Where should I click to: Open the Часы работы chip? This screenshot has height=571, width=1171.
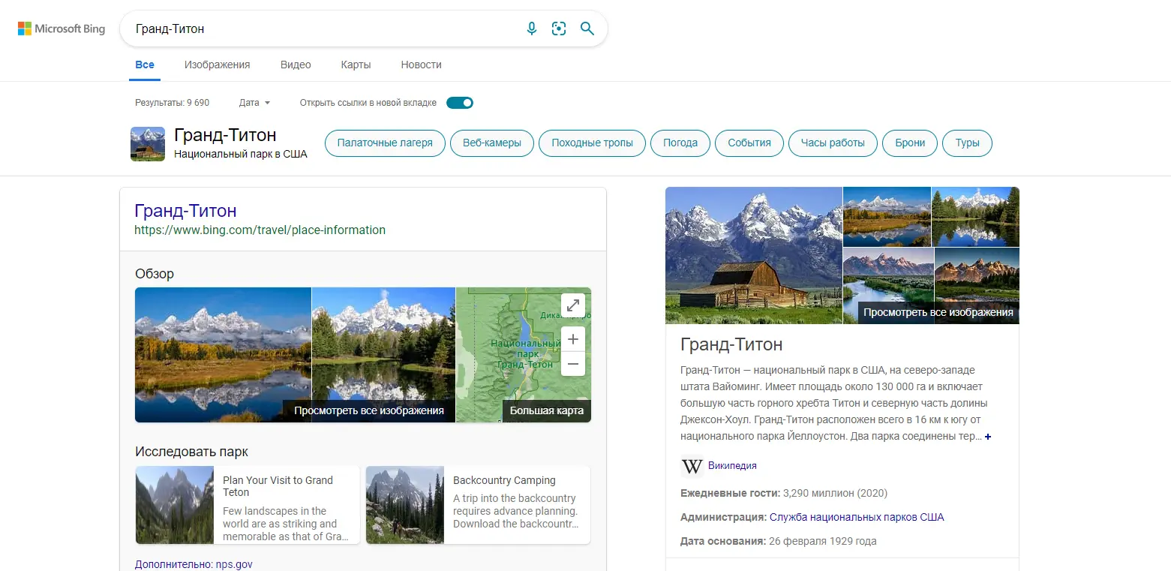tap(833, 143)
